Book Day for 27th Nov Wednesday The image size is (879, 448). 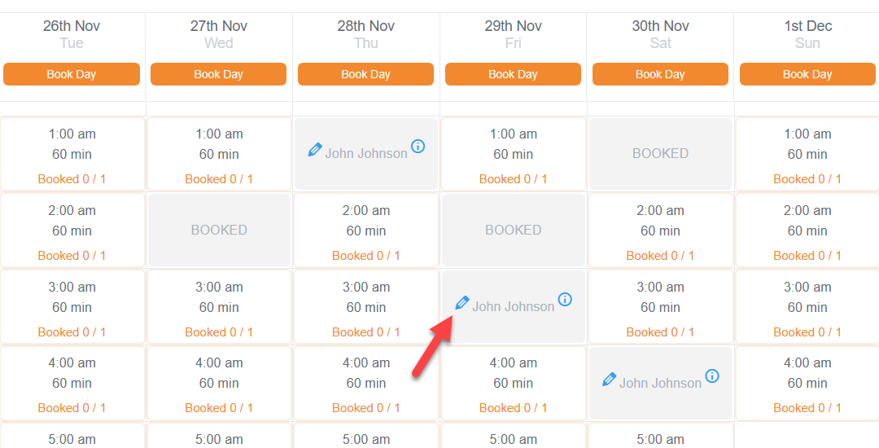[219, 74]
